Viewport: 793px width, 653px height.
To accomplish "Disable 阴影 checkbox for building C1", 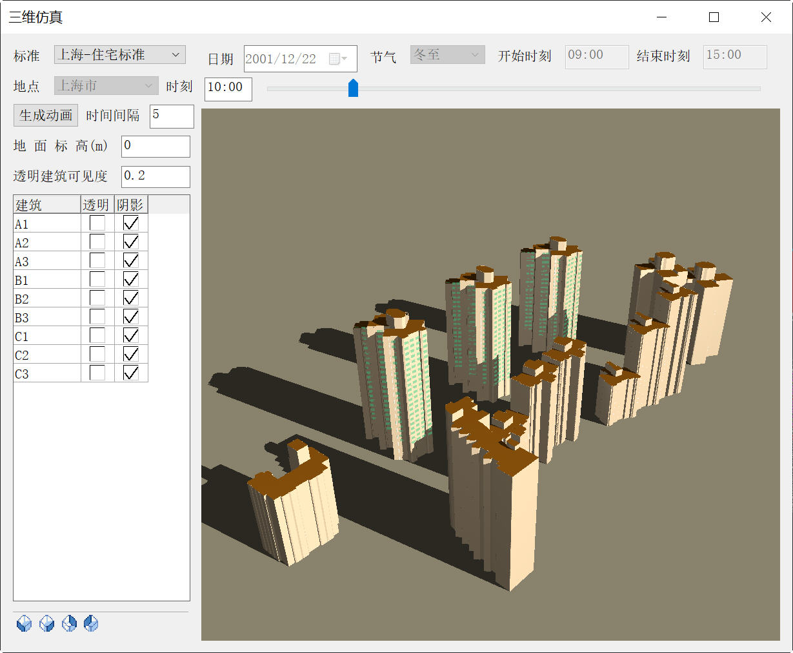I will pos(131,336).
